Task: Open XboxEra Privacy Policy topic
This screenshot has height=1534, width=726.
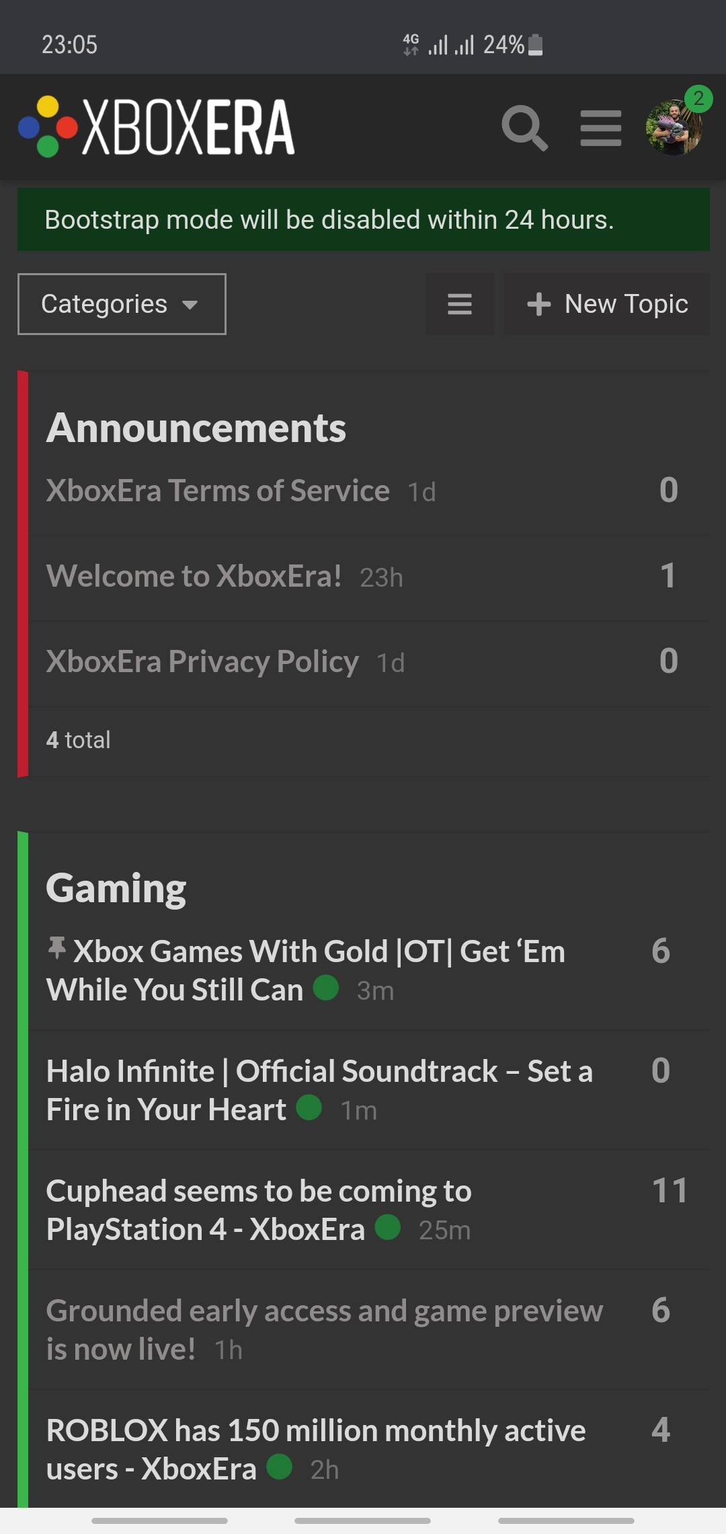Action: point(202,661)
